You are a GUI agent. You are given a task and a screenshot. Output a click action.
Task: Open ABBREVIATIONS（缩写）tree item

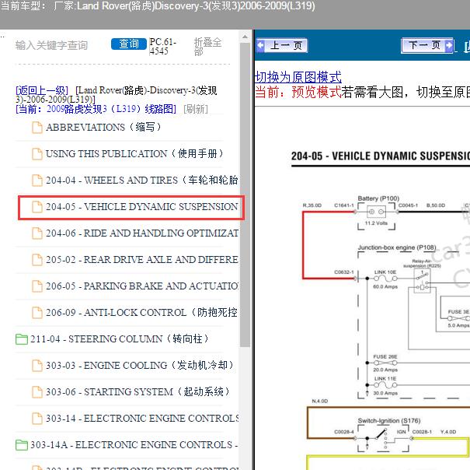click(103, 127)
